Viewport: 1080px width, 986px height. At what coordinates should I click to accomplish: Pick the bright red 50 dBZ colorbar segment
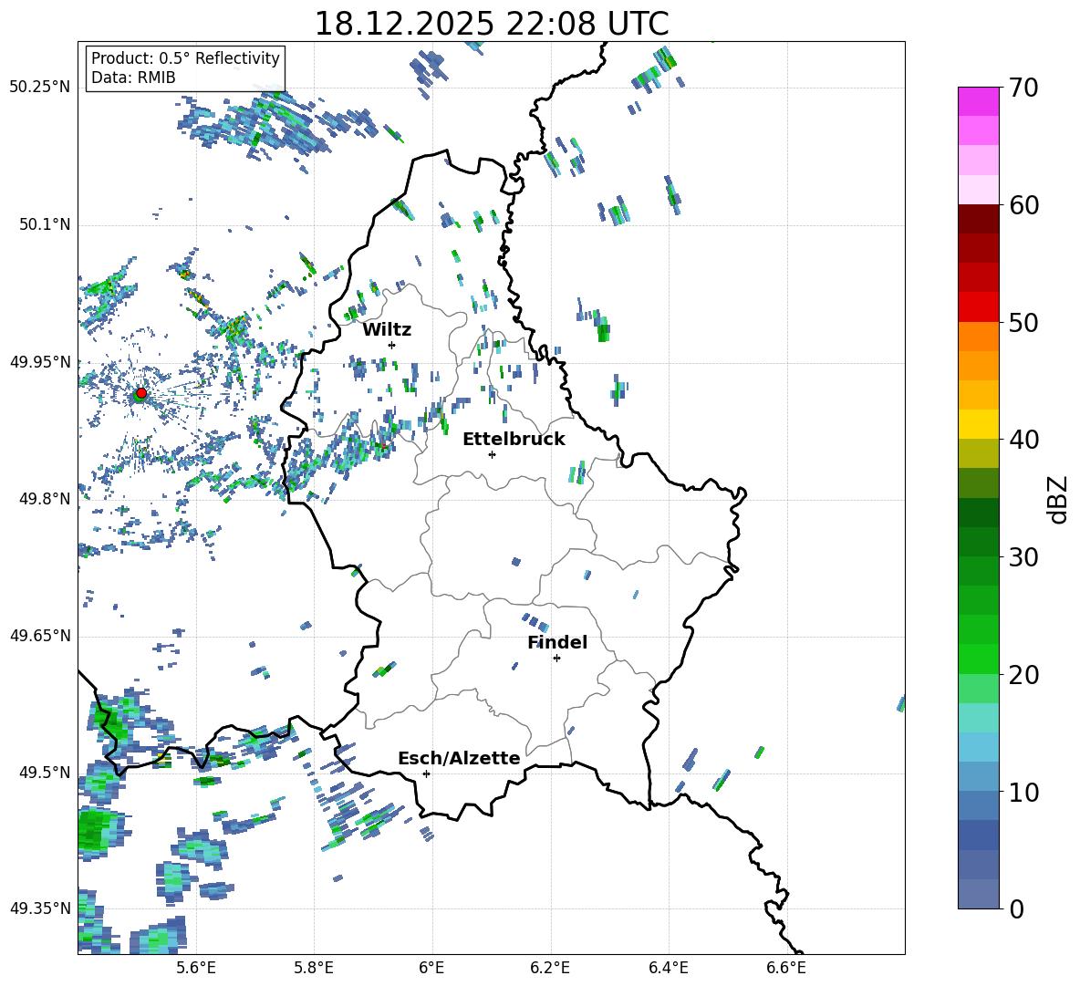[979, 307]
